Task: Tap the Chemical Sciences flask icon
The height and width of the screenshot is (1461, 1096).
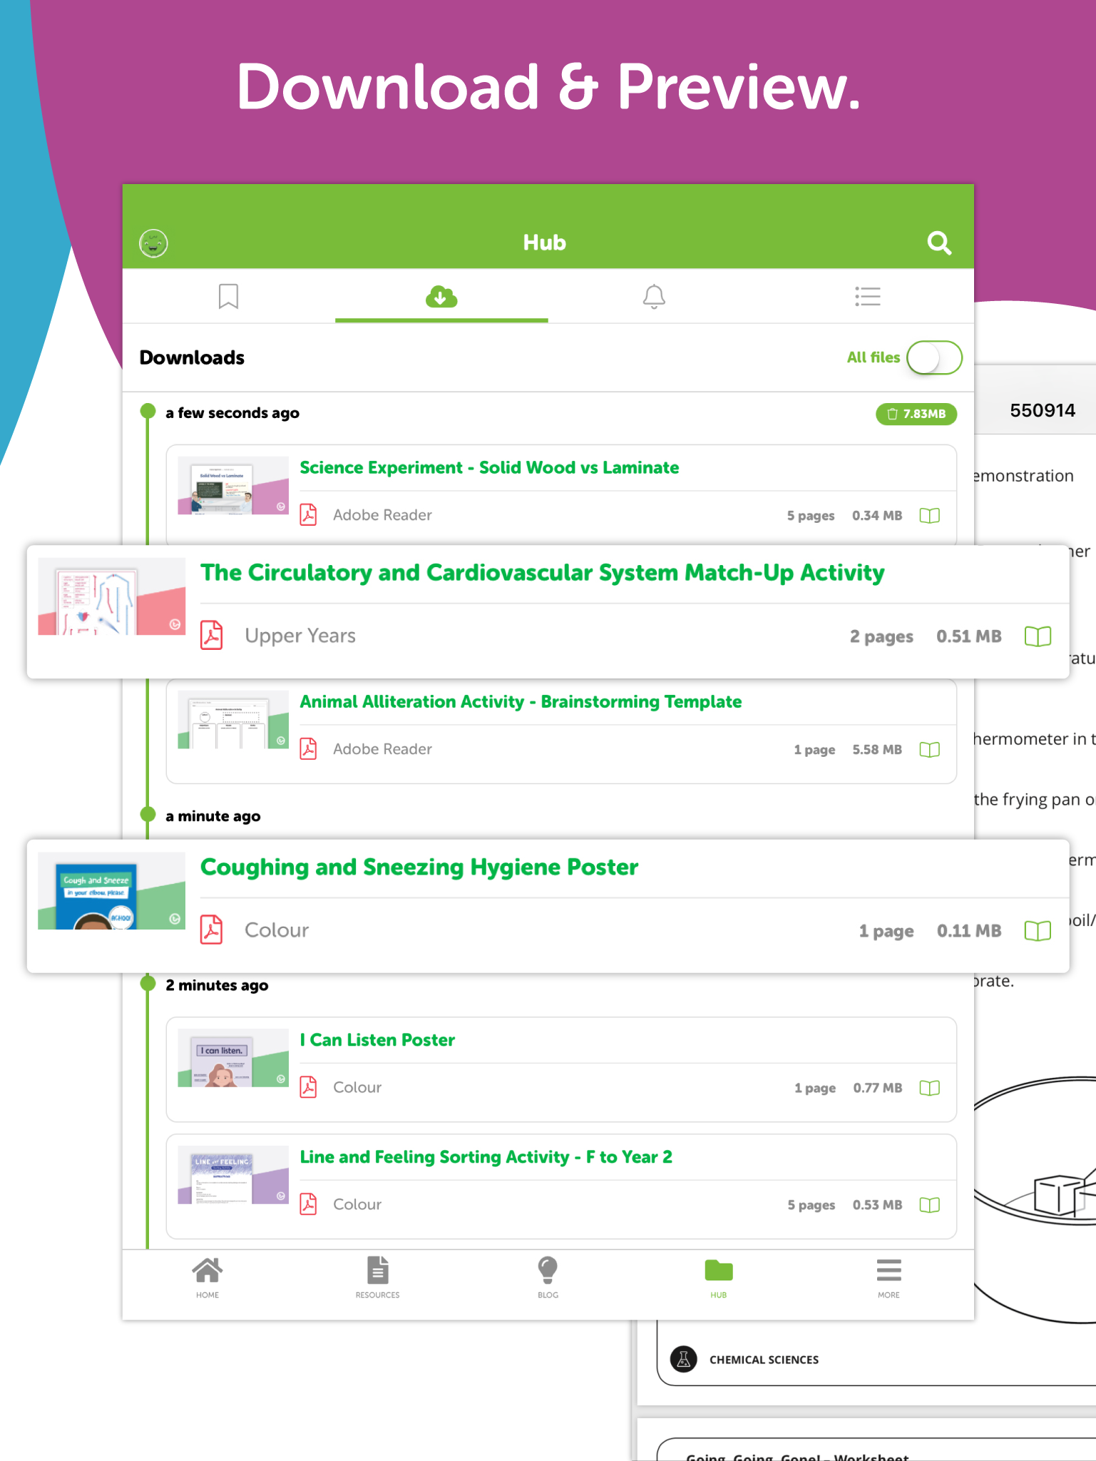Action: click(683, 1359)
